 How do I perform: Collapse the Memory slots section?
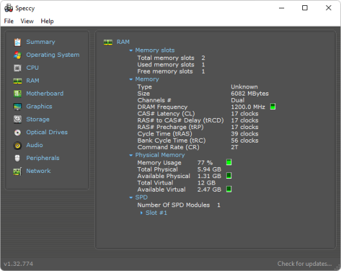pyautogui.click(x=130, y=50)
